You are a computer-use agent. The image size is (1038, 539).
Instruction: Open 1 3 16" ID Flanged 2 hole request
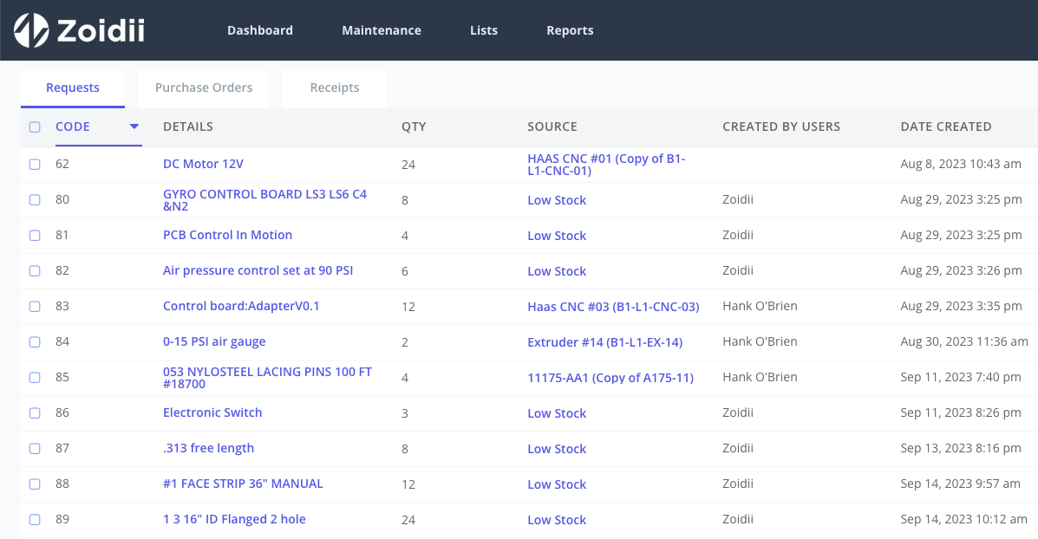[234, 519]
